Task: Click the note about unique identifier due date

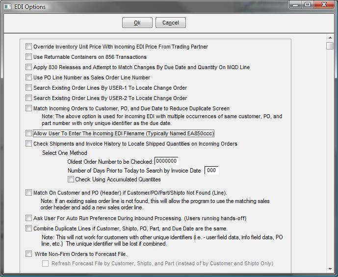Action: click(x=162, y=120)
